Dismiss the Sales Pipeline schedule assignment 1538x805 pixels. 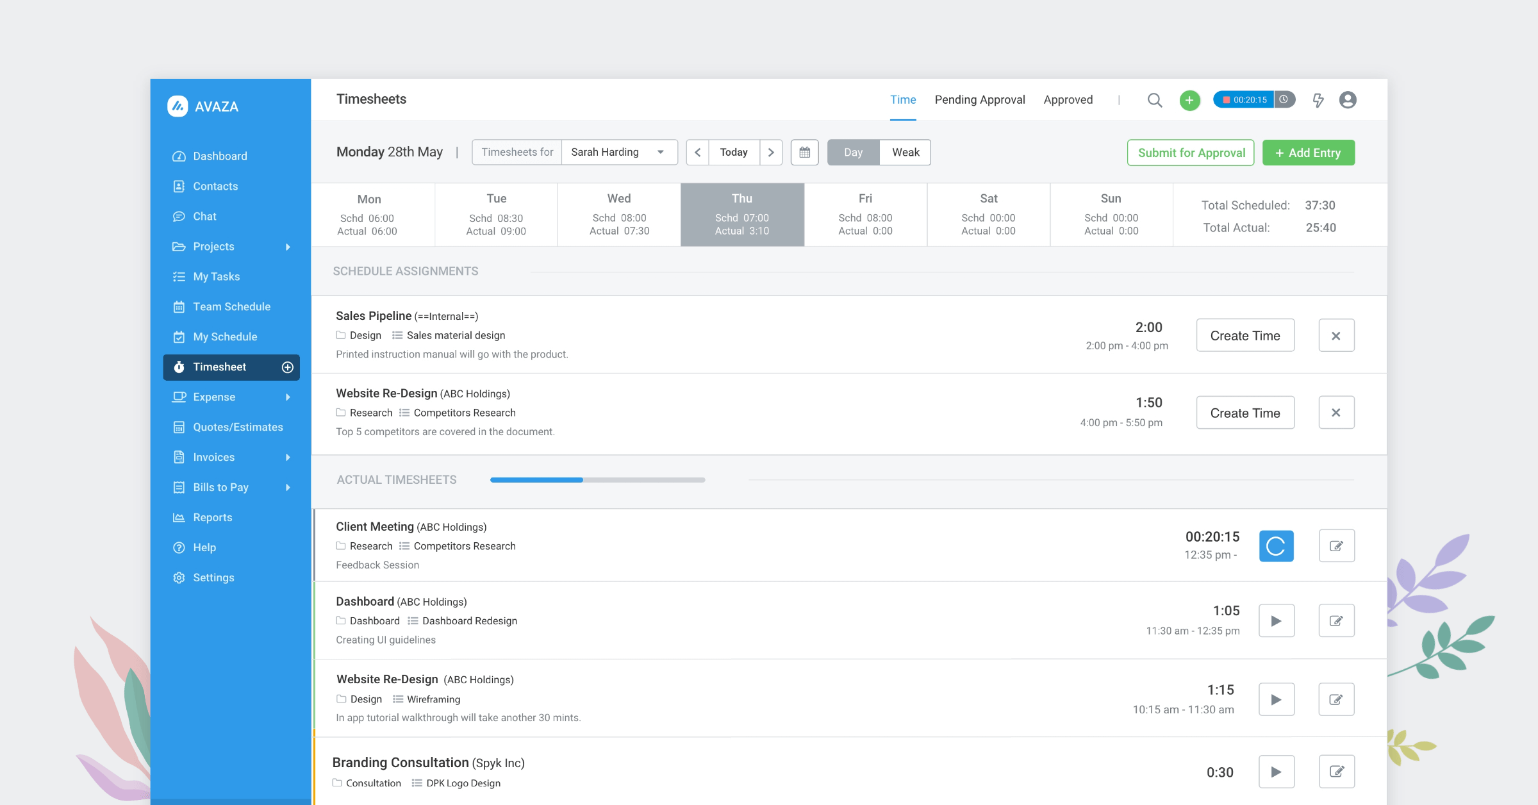[1336, 336]
